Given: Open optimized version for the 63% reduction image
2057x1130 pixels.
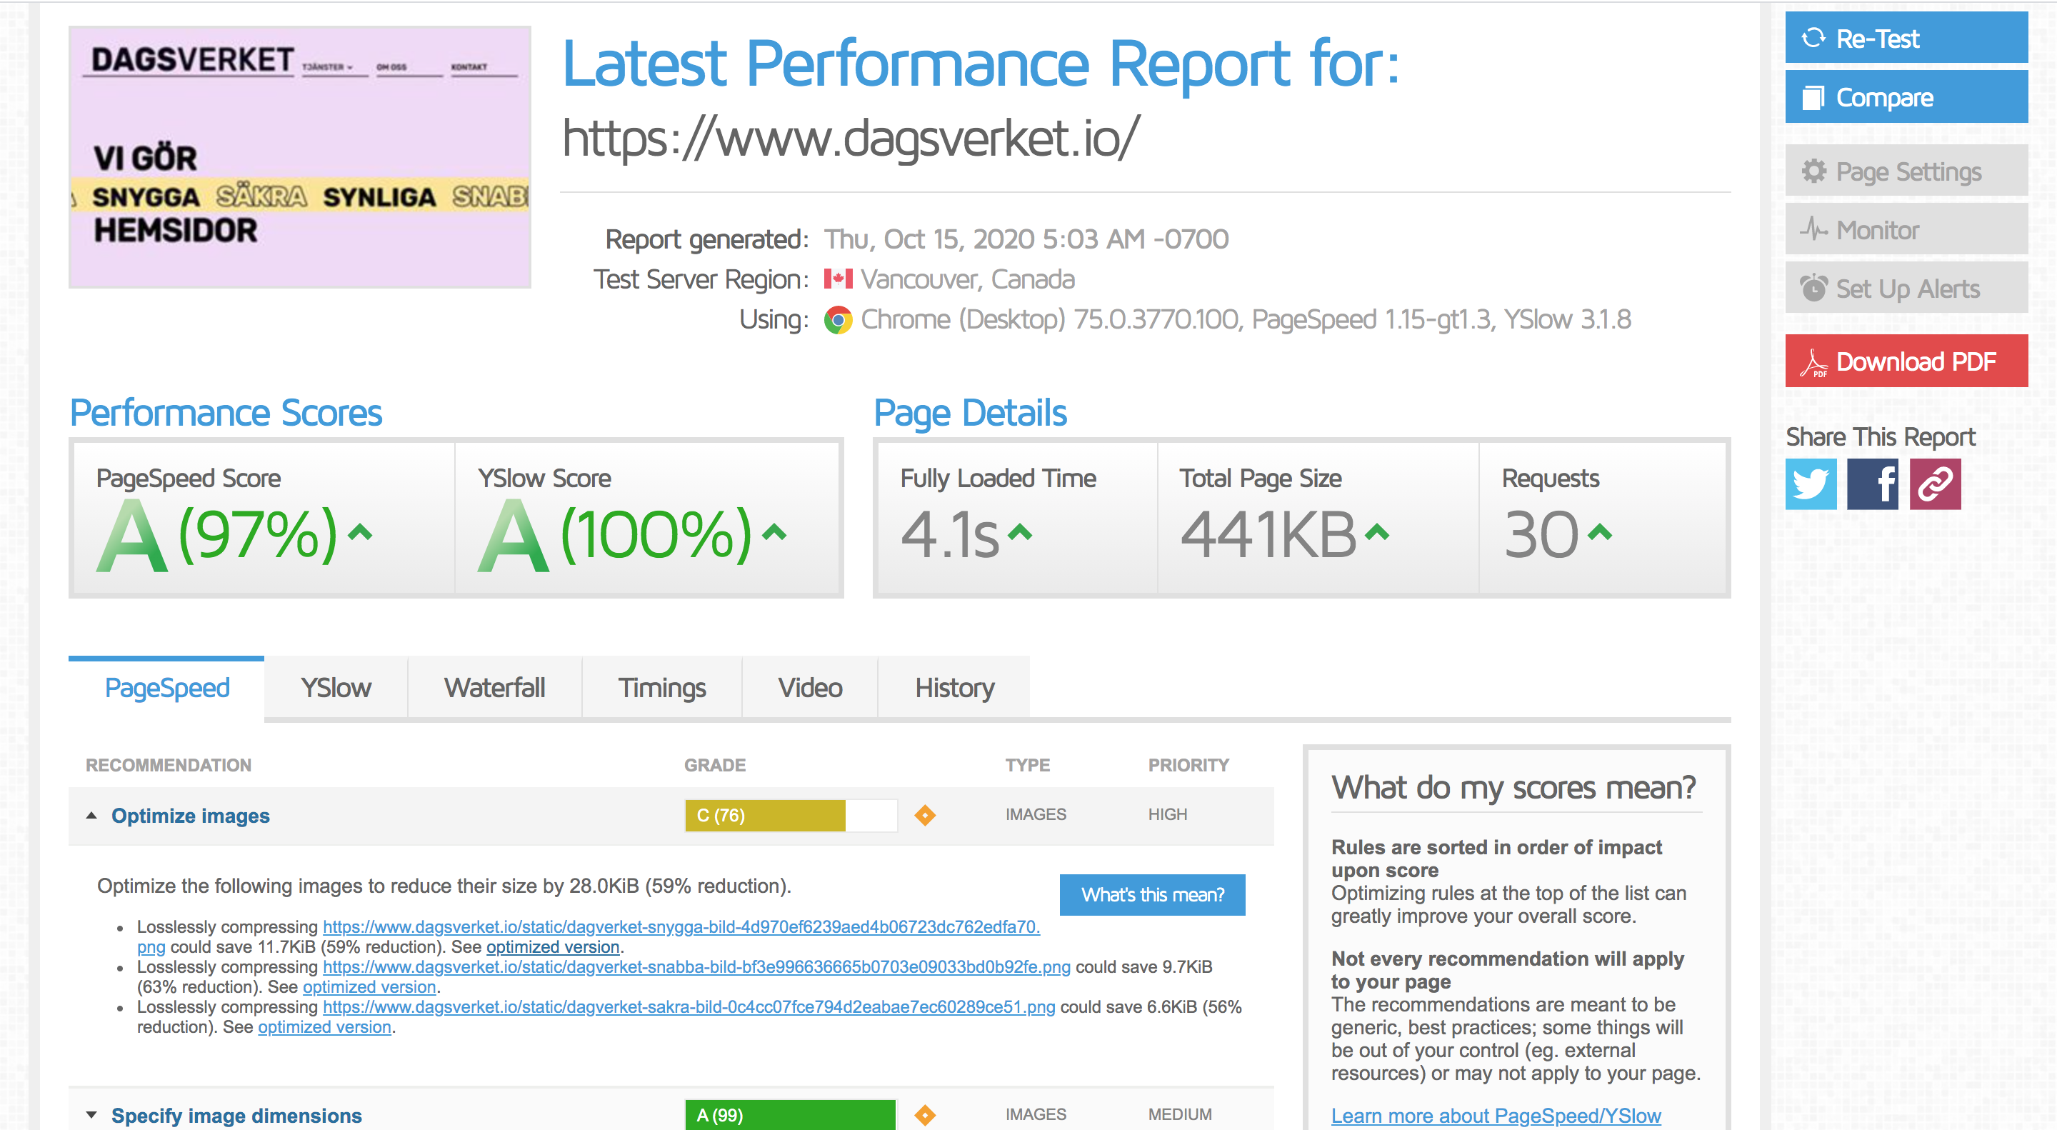Looking at the screenshot, I should coord(369,986).
